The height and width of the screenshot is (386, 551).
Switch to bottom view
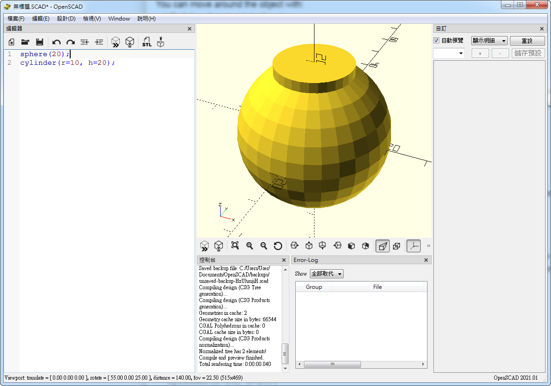tap(323, 246)
